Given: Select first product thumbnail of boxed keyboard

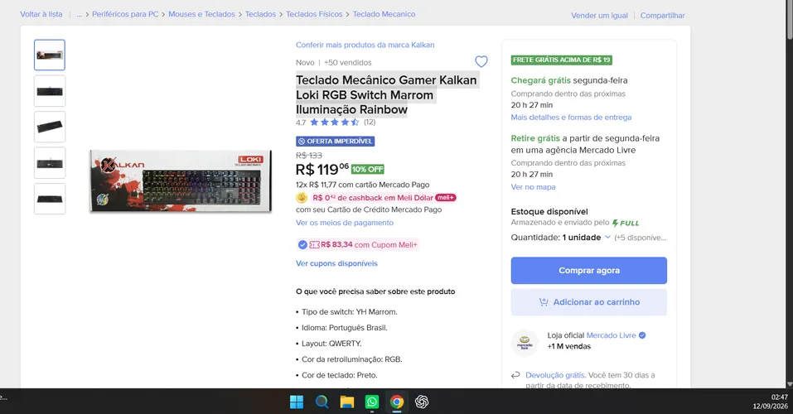Looking at the screenshot, I should coord(50,55).
